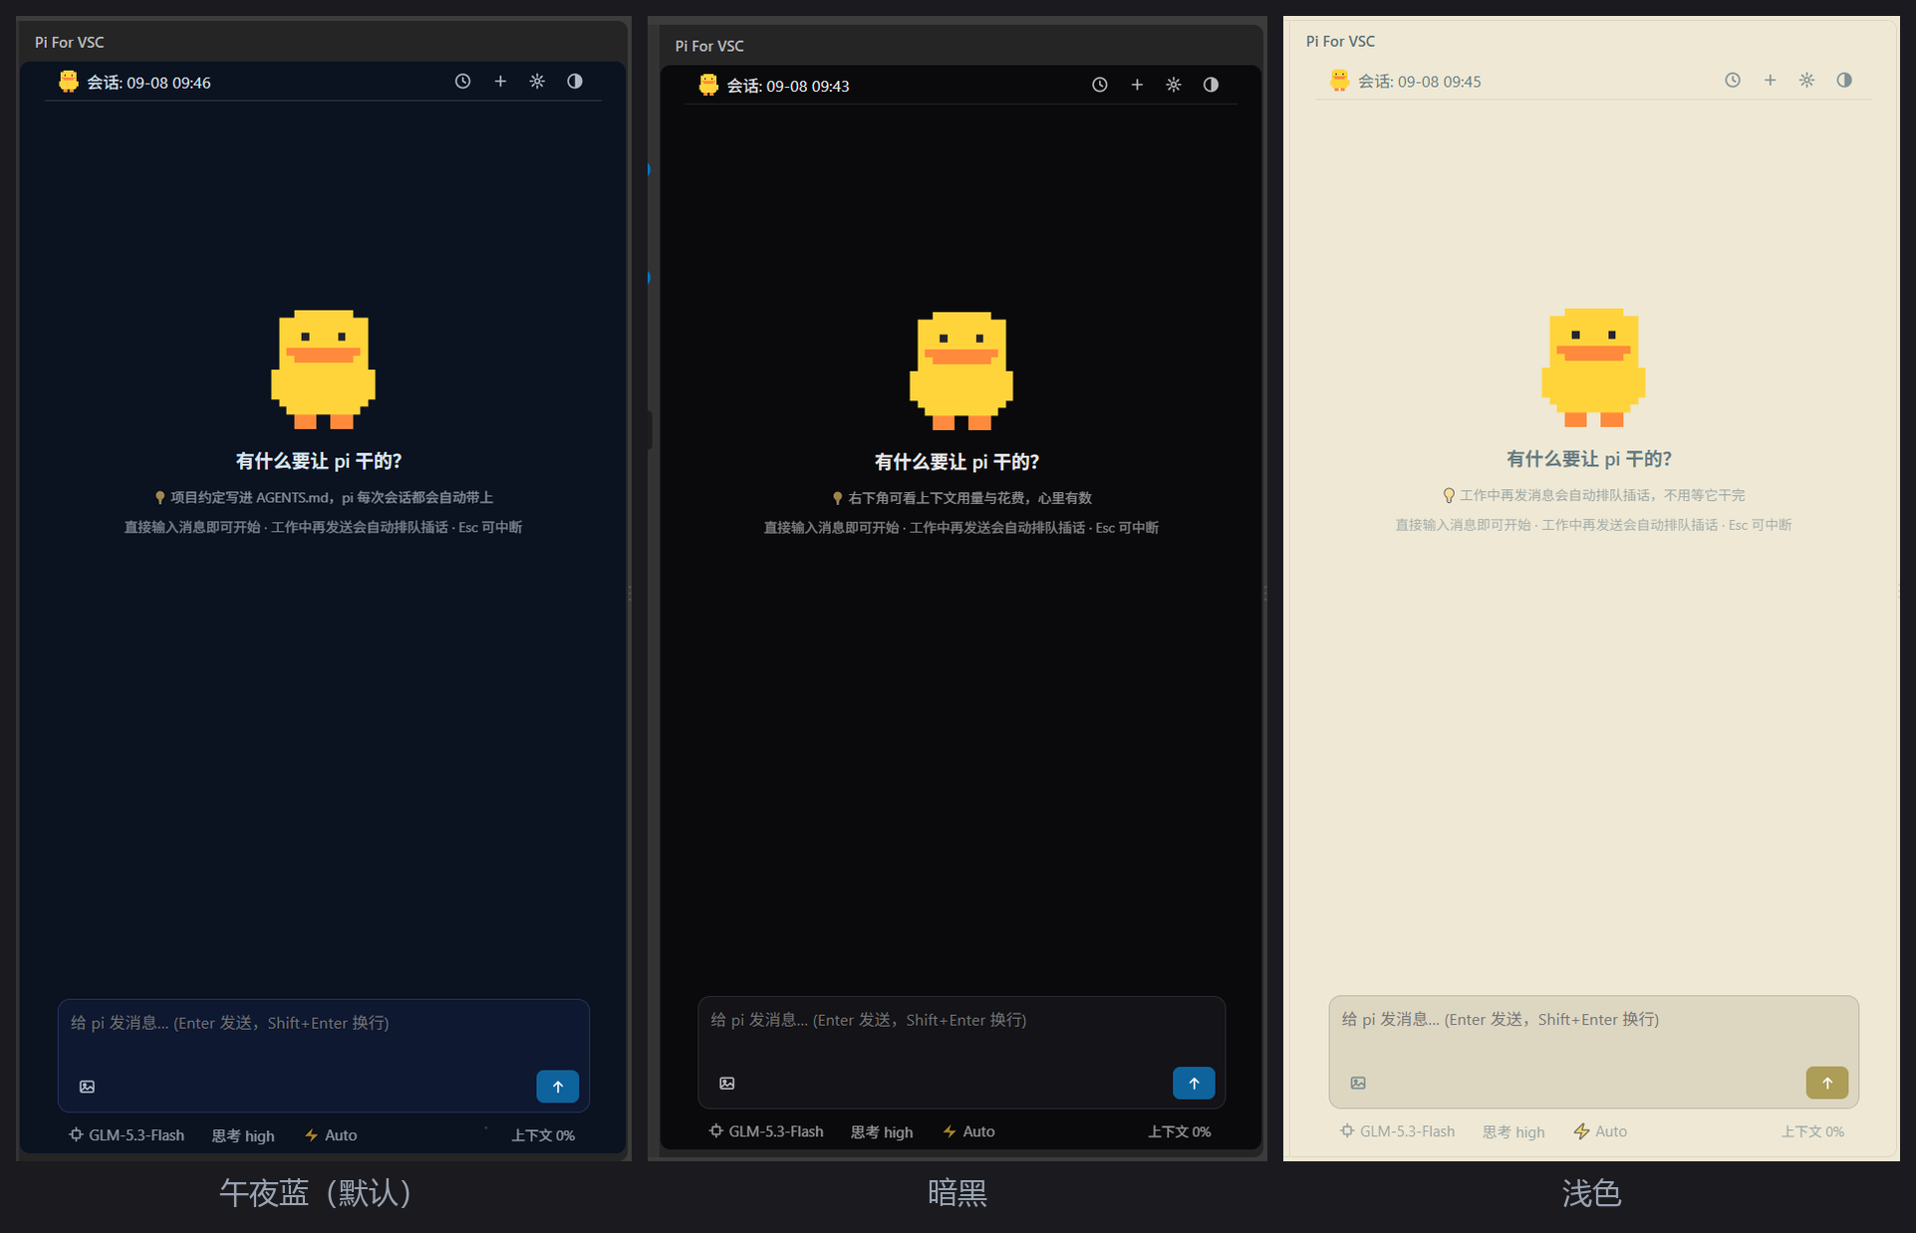Click large duck mascot in light panel
The image size is (1916, 1233).
coord(1593,368)
